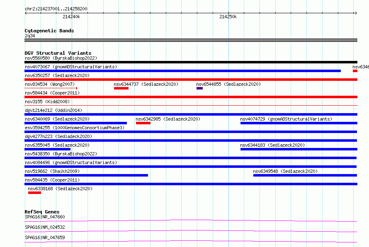Click the SPAG16|NM_024532 gene label
This screenshot has width=369, height=247.
45,227
